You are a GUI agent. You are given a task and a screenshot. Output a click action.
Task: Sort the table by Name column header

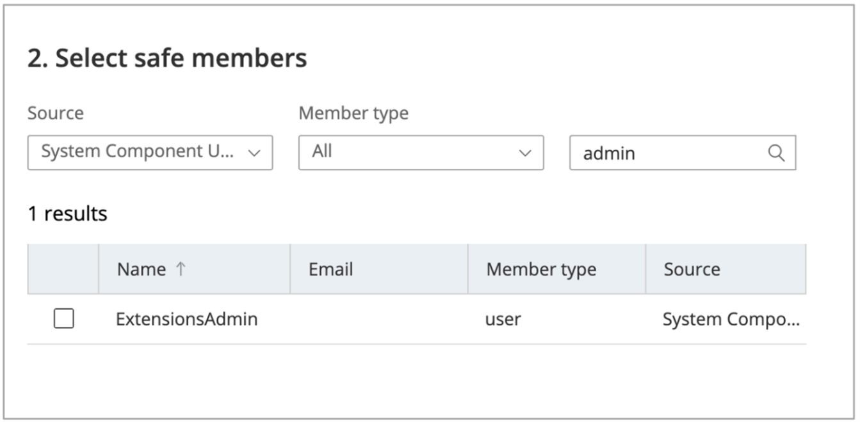coord(142,269)
